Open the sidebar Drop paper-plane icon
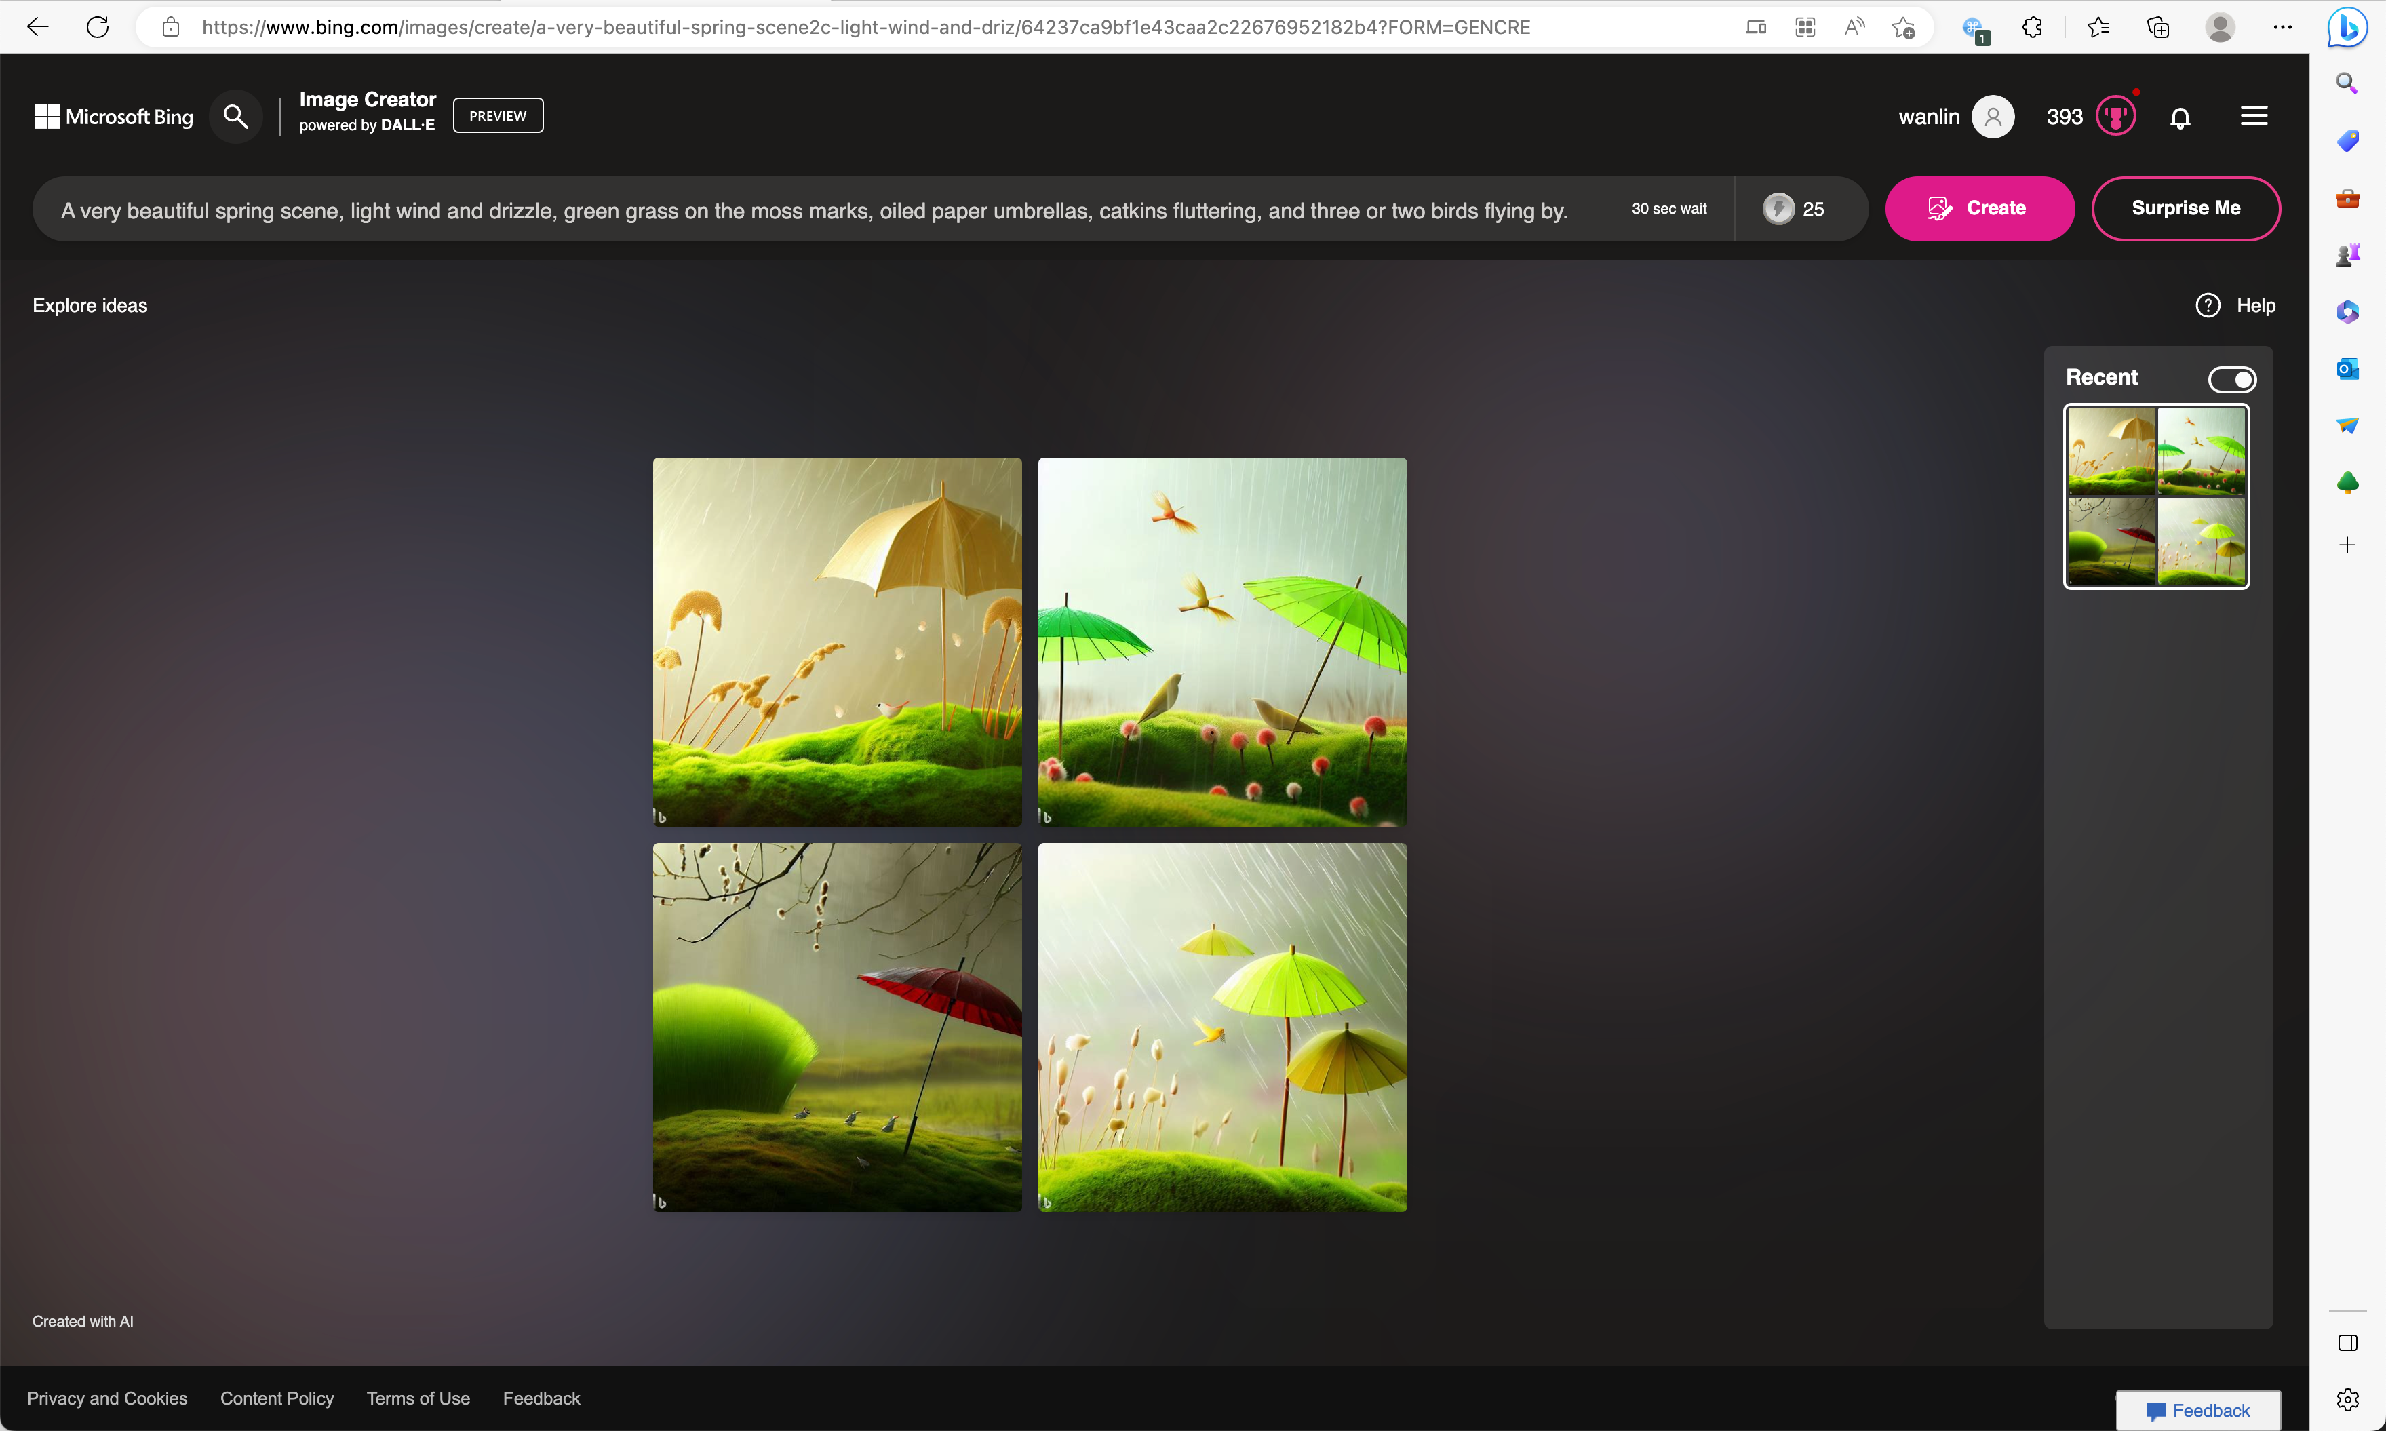Screen dimensions: 2386x1431 (x=2347, y=425)
